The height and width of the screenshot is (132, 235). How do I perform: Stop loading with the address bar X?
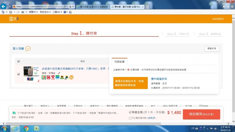(x=73, y=7)
